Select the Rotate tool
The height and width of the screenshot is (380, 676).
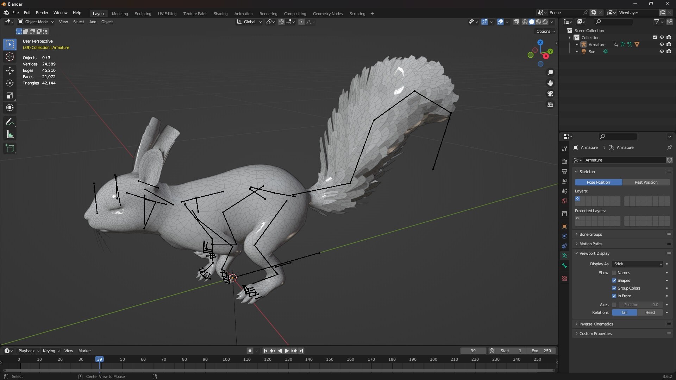[x=10, y=83]
